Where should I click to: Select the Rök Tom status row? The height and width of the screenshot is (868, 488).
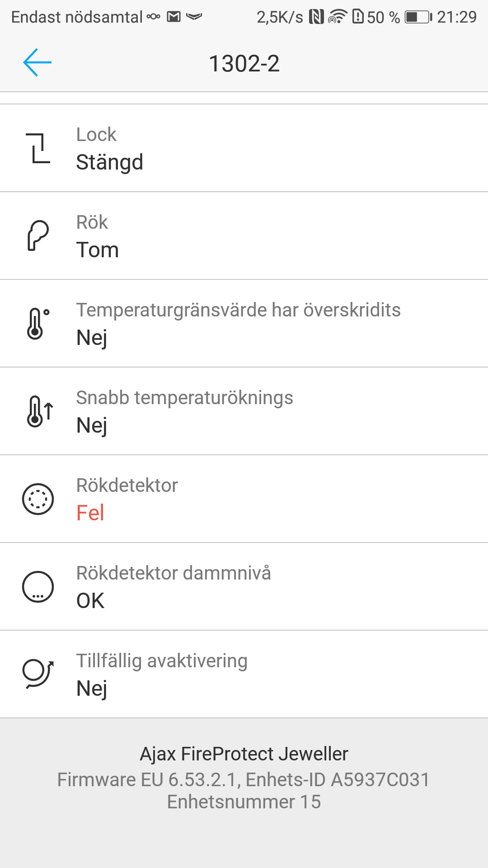pyautogui.click(x=244, y=236)
